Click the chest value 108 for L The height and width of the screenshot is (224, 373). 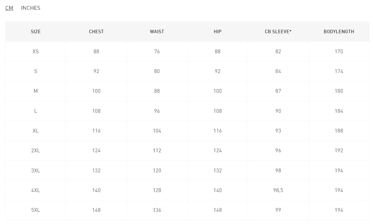(96, 111)
